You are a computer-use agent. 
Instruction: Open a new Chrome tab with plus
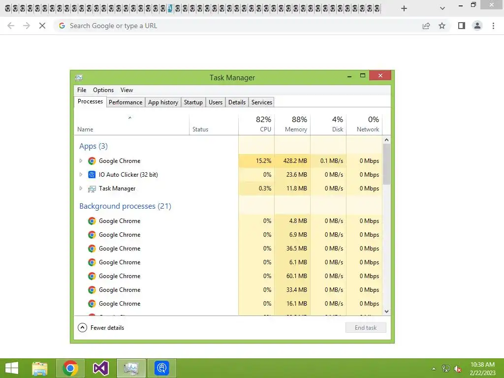point(404,8)
